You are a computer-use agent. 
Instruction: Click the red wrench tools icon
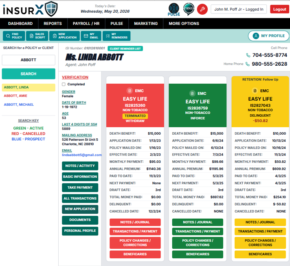tap(202, 9)
